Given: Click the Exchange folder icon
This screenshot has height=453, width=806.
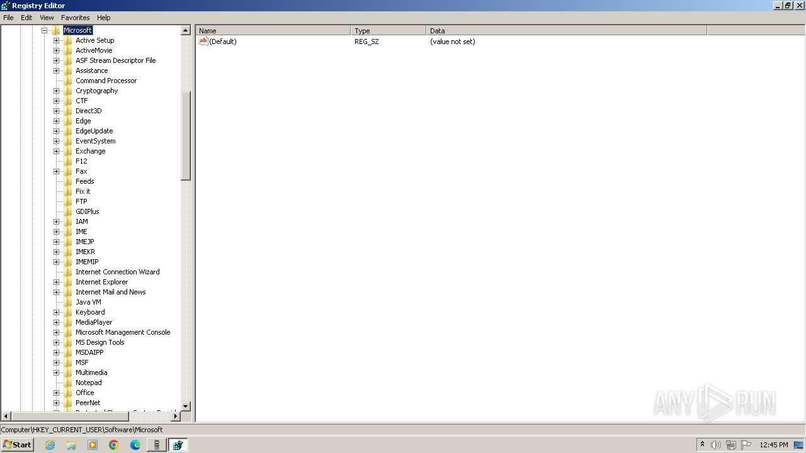Looking at the screenshot, I should 68,151.
